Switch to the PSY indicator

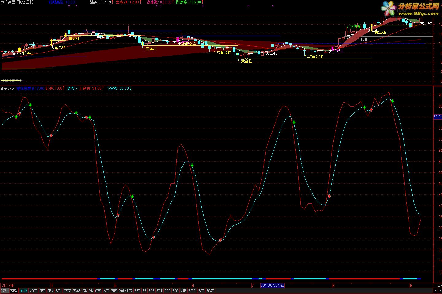201,291
